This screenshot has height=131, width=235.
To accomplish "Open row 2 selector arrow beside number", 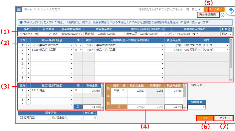I will pyautogui.click(x=28, y=50).
